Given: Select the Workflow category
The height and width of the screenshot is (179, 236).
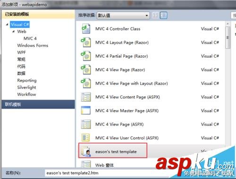Looking at the screenshot, I should pyautogui.click(x=26, y=94).
